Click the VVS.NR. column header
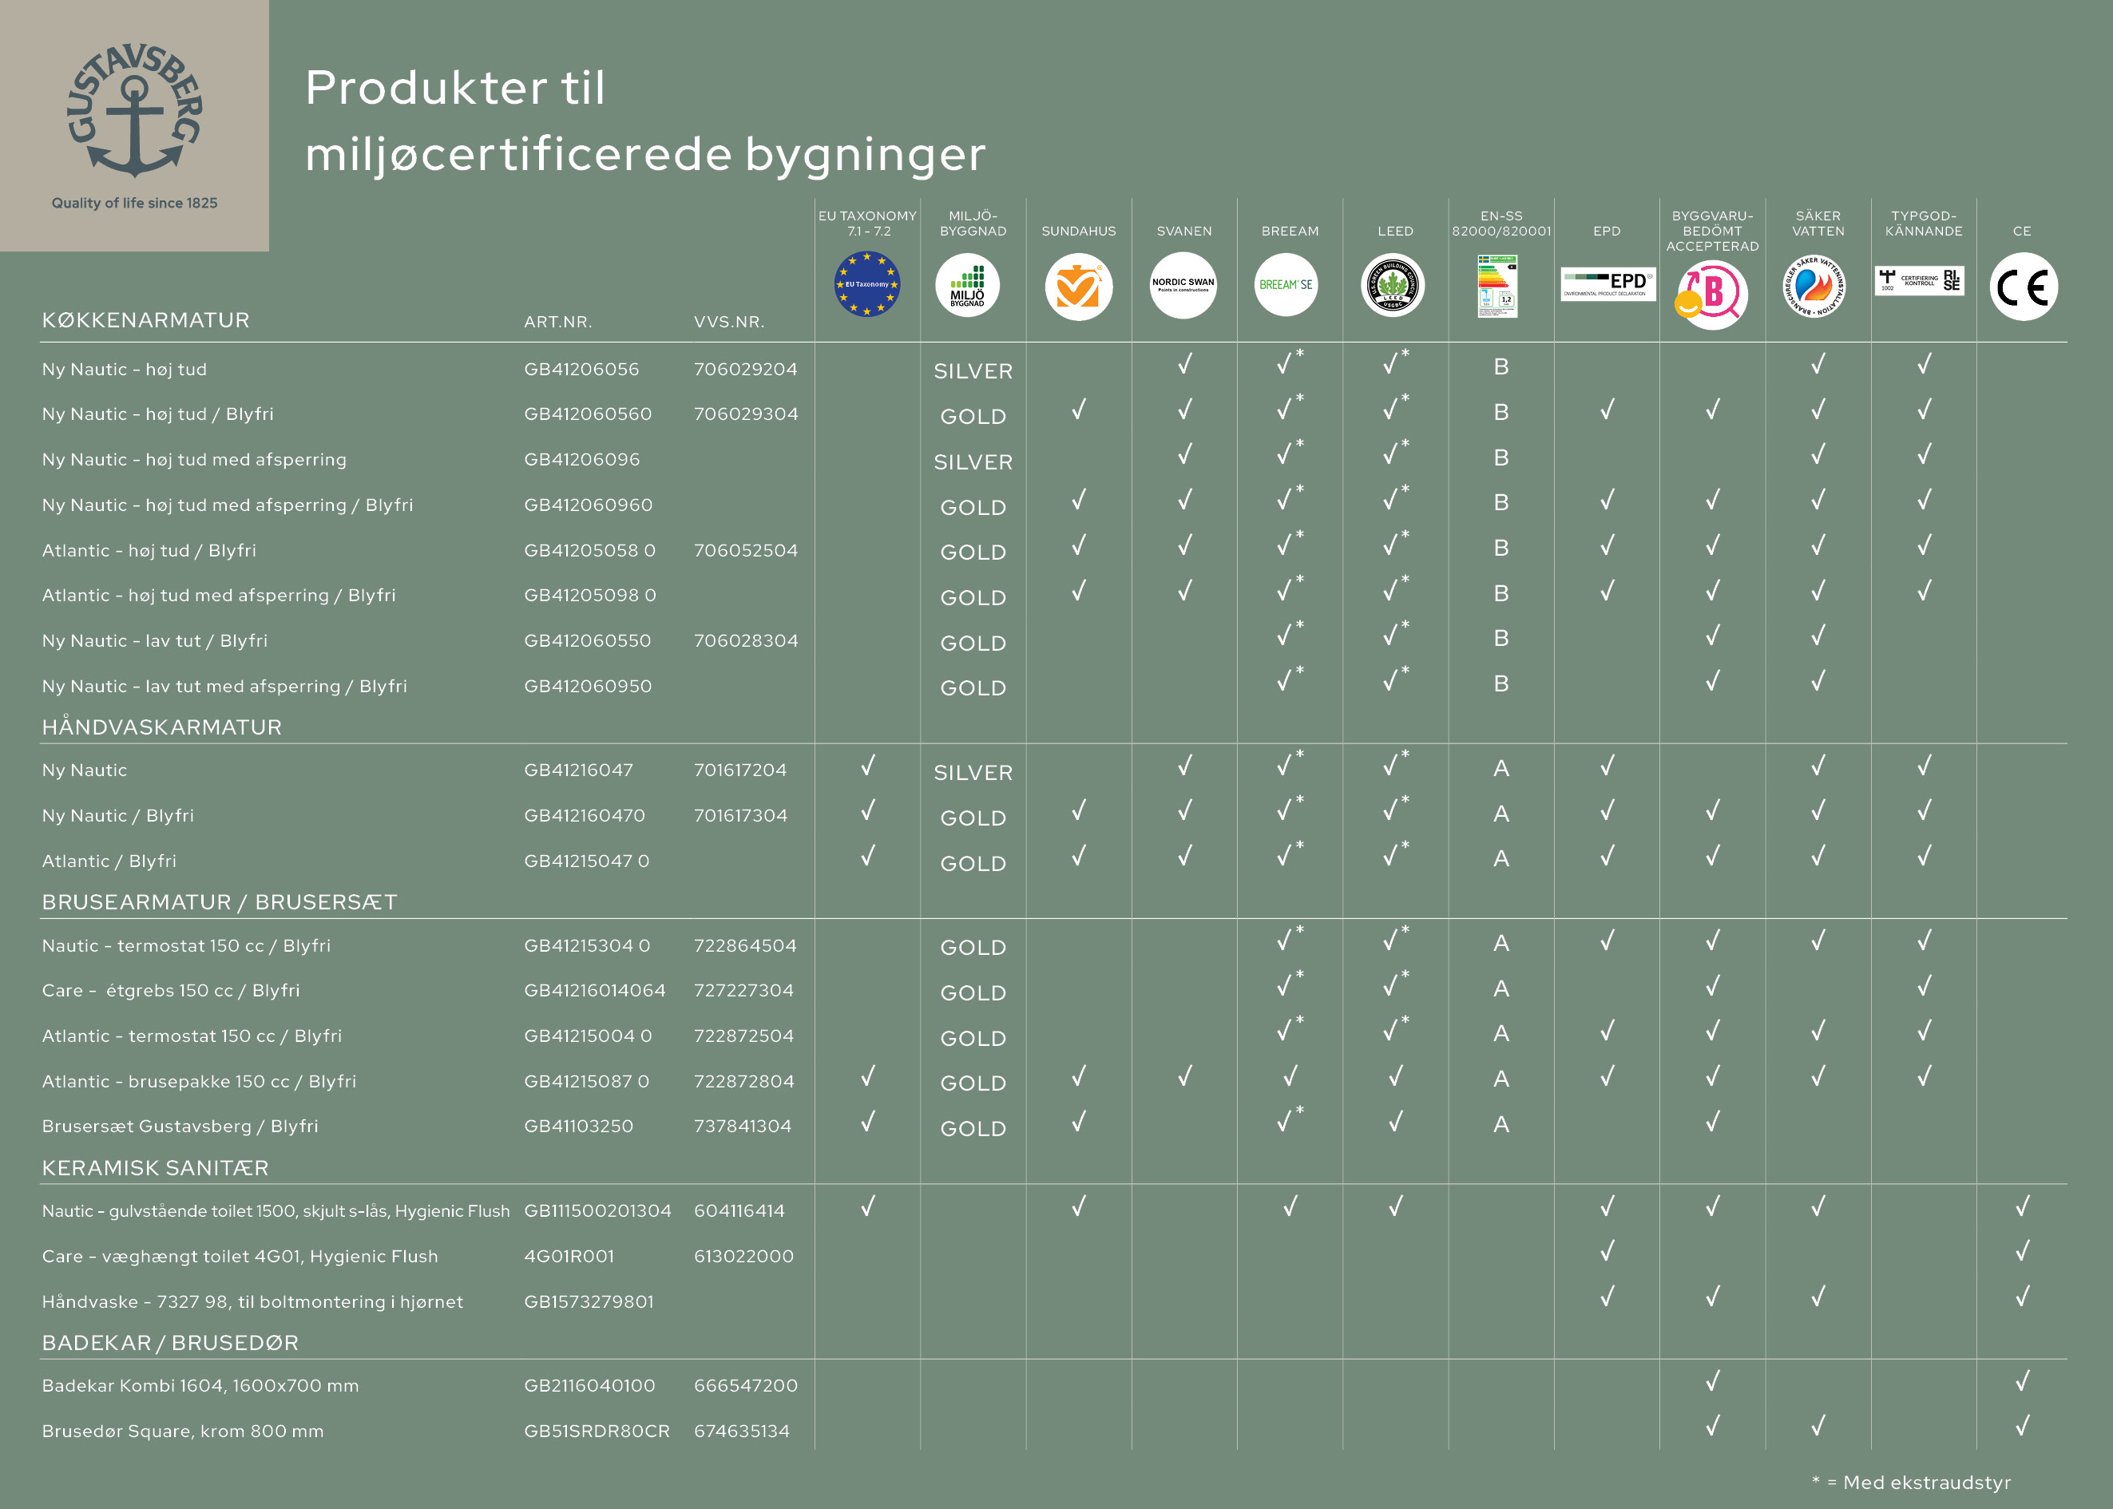This screenshot has width=2113, height=1509. 728,322
